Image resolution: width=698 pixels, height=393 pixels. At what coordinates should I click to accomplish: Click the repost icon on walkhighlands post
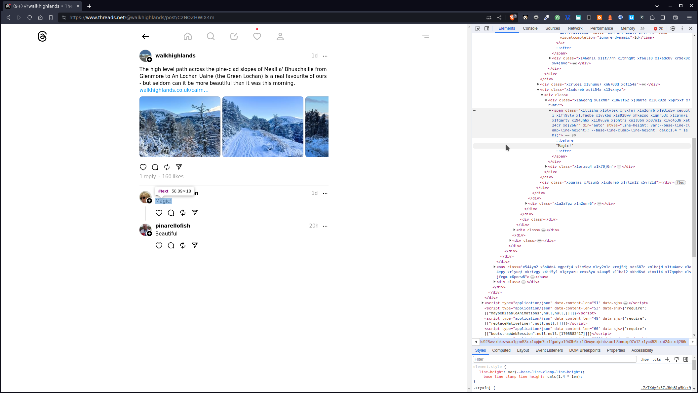(167, 167)
